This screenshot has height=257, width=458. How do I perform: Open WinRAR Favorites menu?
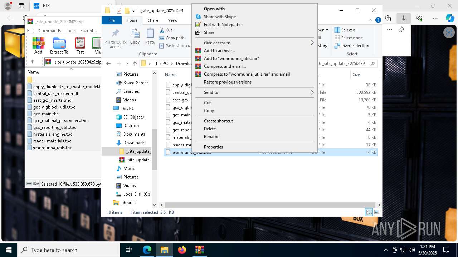click(89, 31)
